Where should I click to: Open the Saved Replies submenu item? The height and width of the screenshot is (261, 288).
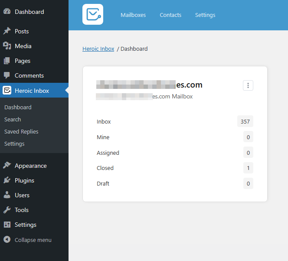(21, 132)
